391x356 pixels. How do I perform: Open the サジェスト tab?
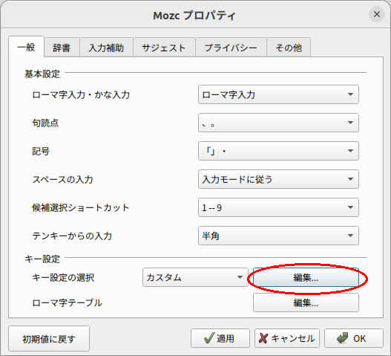tap(164, 48)
